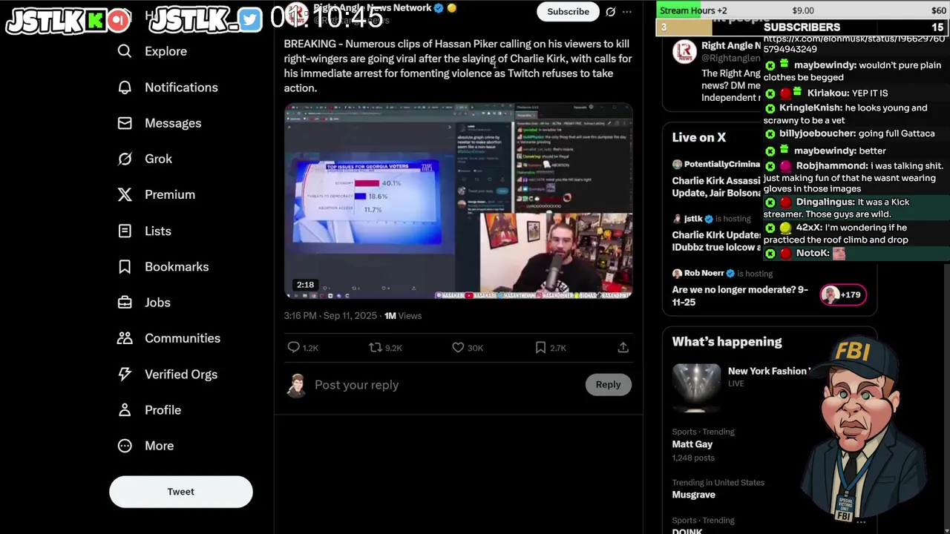
Task: Click your avatar beside reply box
Action: (296, 386)
